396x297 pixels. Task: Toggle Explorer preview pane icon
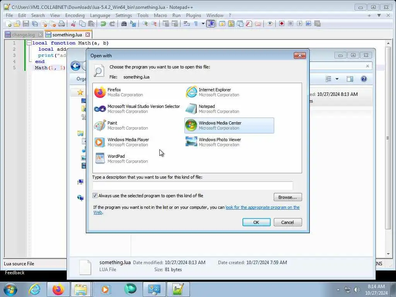click(350, 79)
